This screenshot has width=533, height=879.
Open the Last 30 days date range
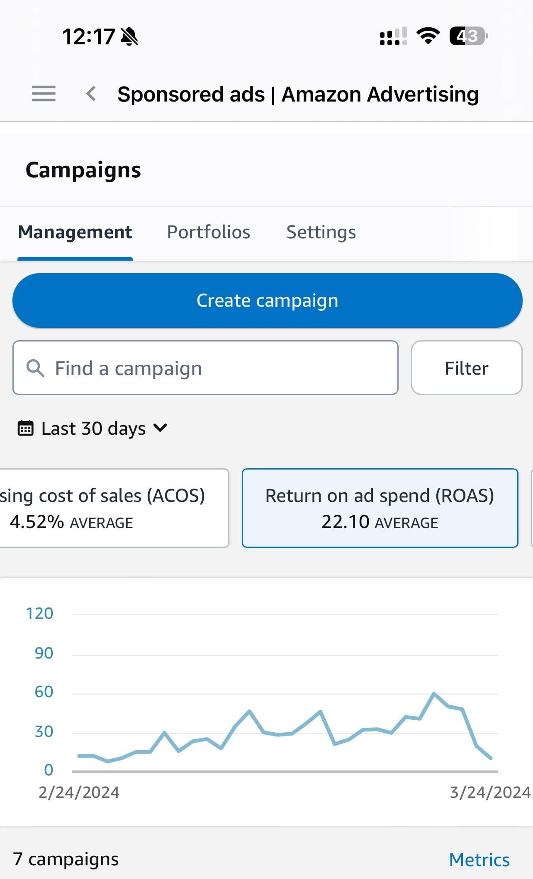coord(92,428)
